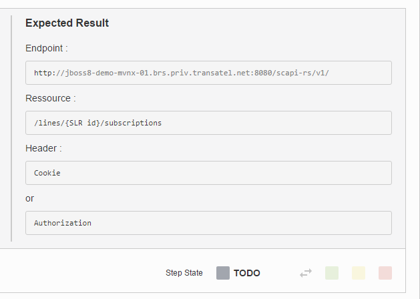420x299 pixels.
Task: Click the Expected Result heading
Action: 67,23
